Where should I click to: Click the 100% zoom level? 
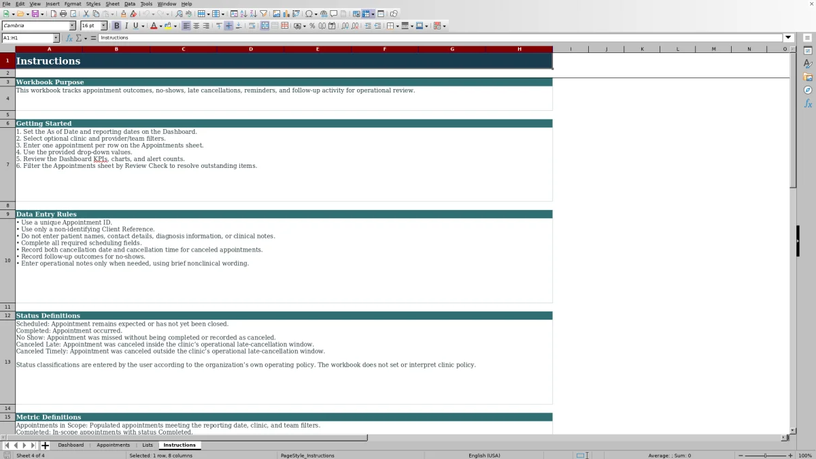coord(805,456)
